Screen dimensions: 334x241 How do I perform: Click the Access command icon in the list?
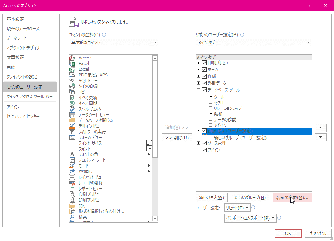click(72, 58)
